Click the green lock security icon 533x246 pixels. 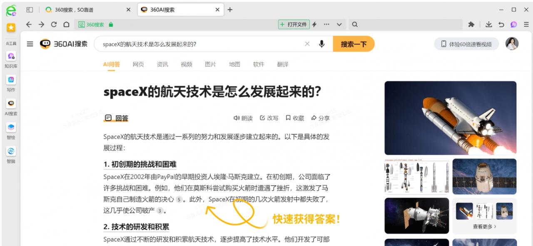coord(111,25)
